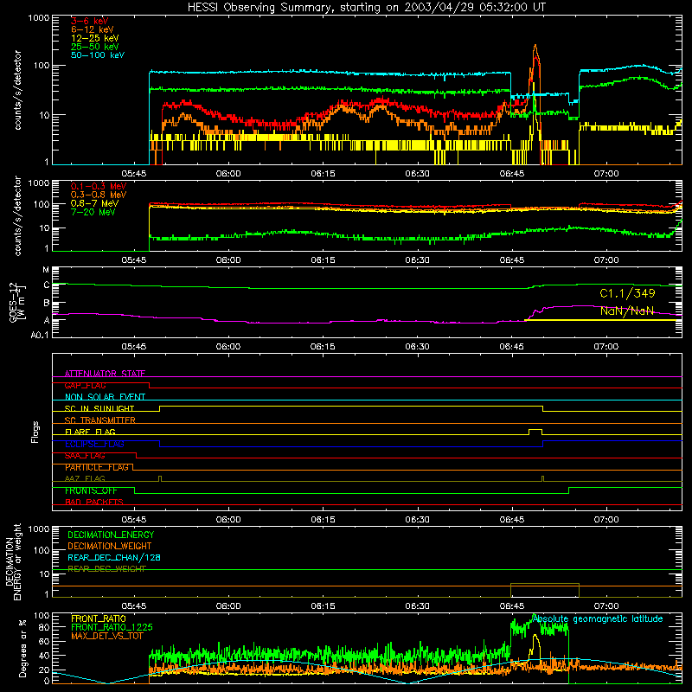Click the DECIMATION_WEIGHT legend label
The image size is (692, 692).
pos(110,546)
